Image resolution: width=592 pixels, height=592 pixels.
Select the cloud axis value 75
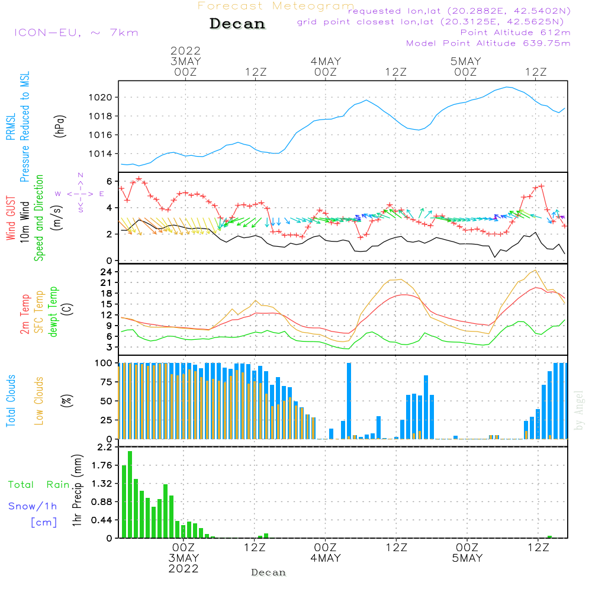tap(106, 382)
